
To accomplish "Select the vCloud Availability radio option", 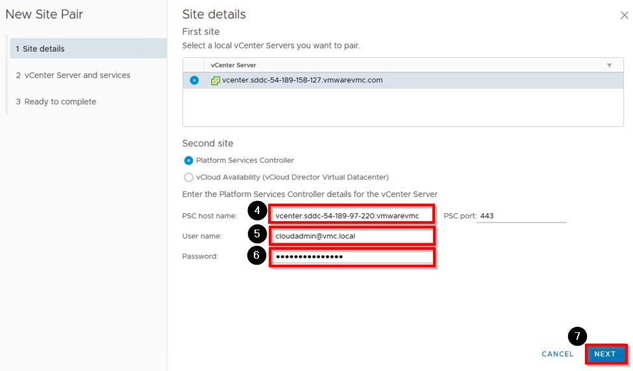I will point(189,177).
